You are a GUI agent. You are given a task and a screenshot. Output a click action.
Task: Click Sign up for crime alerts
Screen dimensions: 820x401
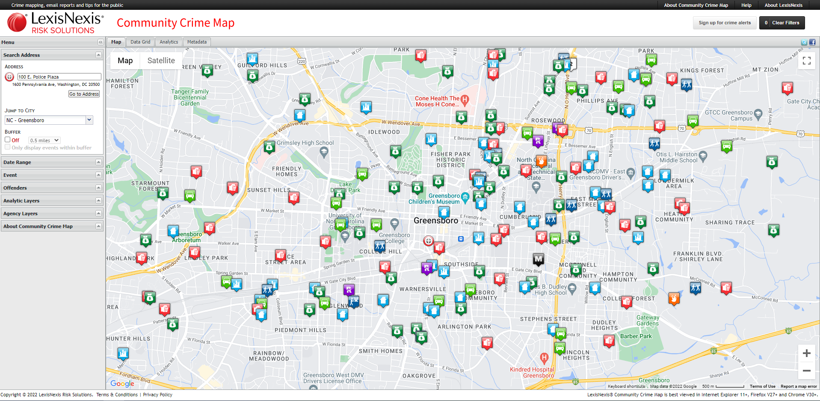[725, 23]
